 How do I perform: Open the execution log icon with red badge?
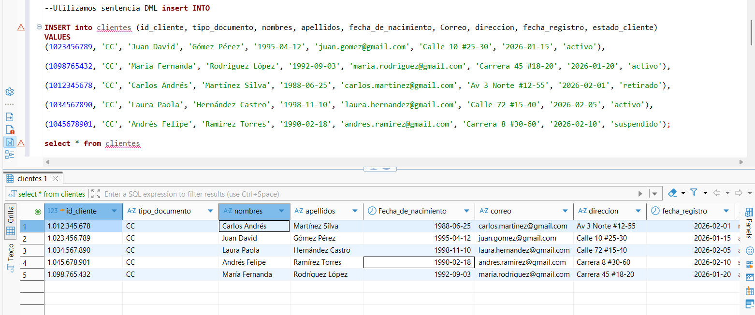[x=9, y=129]
